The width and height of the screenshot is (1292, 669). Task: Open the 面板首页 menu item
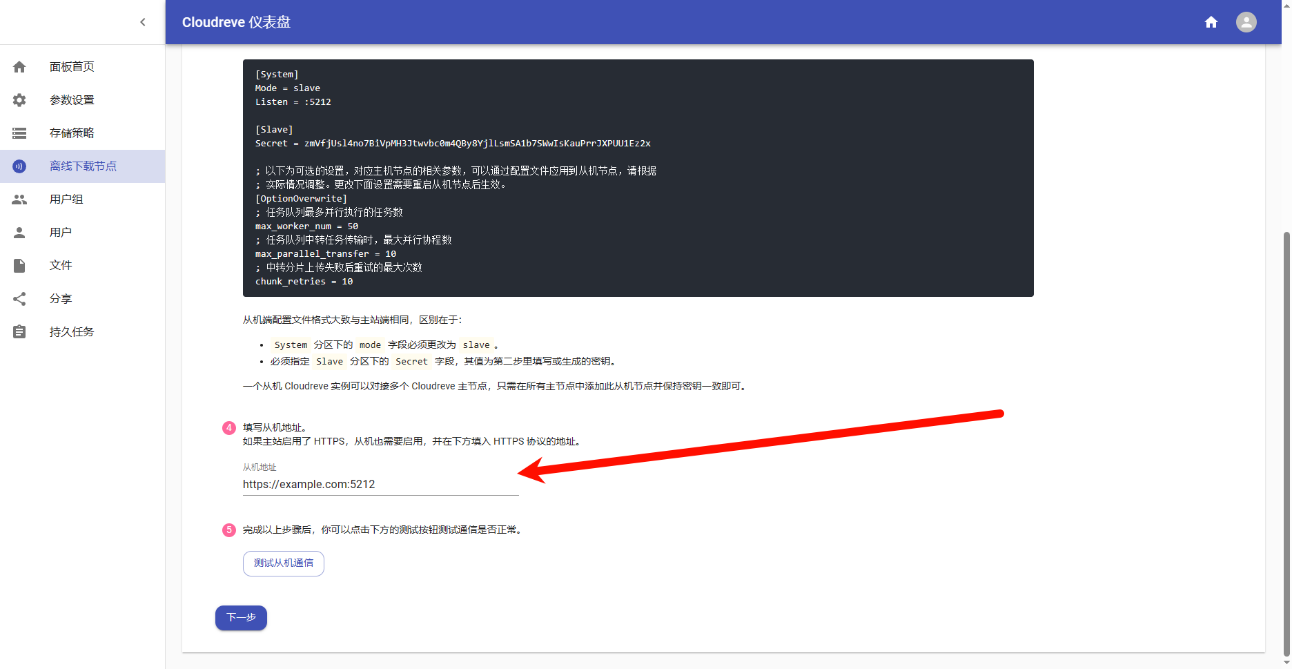(82, 67)
